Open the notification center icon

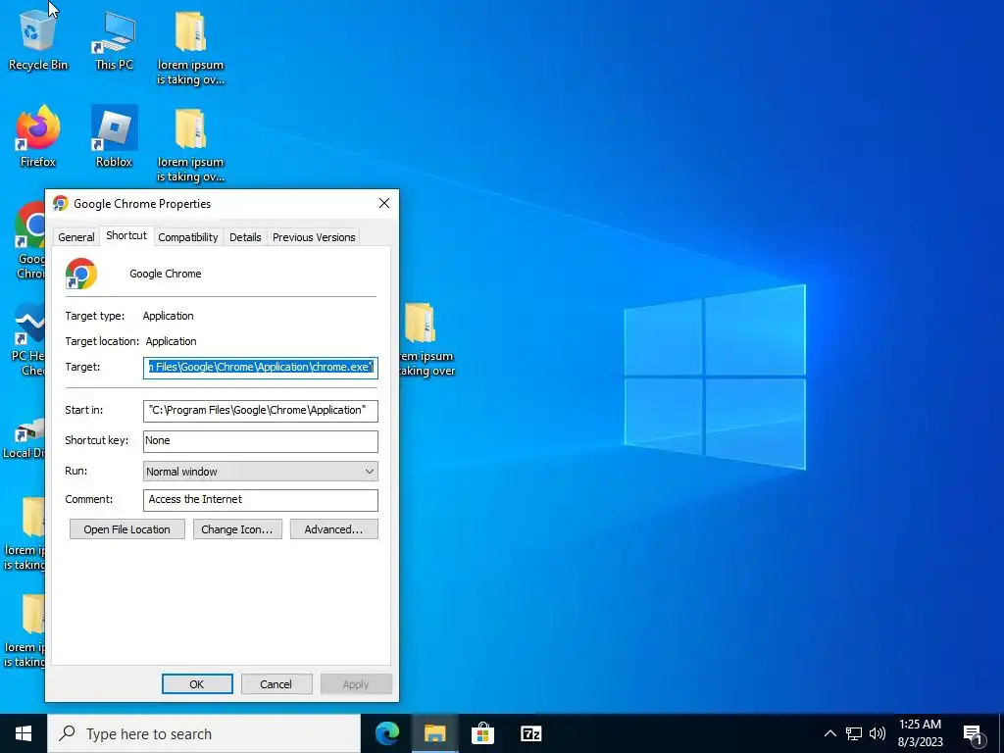[x=974, y=734]
